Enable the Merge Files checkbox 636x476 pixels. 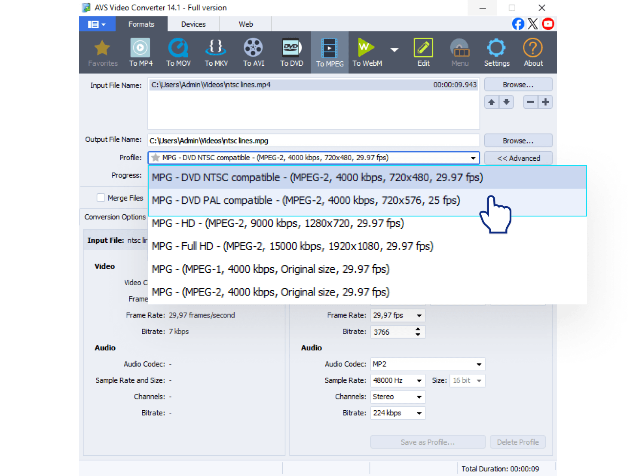coord(101,198)
